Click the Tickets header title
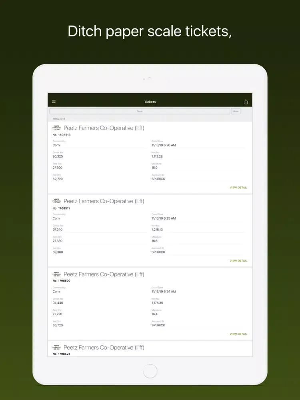Screen dimensions: 300x400 [150, 102]
